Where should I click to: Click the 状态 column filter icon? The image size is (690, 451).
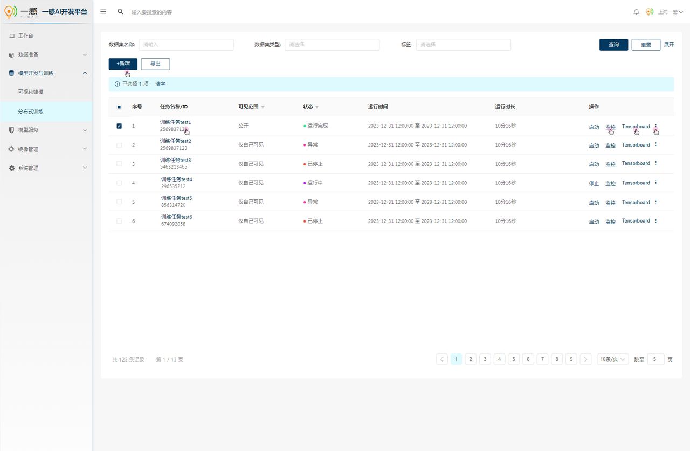point(317,107)
